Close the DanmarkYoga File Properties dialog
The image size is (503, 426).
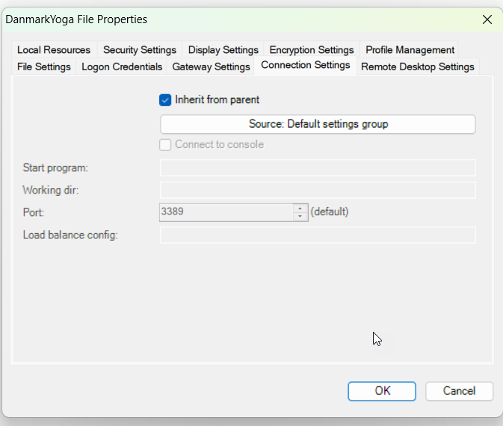[487, 19]
